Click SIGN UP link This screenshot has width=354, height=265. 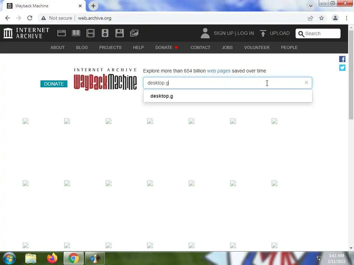click(x=224, y=33)
